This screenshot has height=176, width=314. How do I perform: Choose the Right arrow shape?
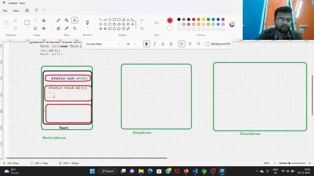click(114, 24)
